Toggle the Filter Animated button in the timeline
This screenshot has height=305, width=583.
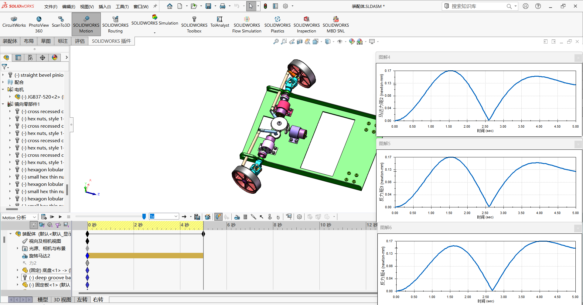click(x=42, y=225)
